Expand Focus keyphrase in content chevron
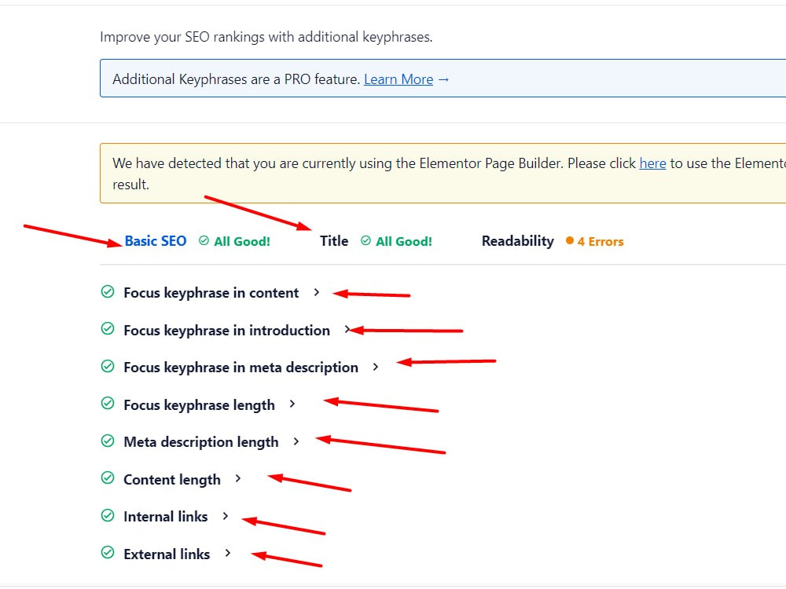786x589 pixels. (316, 292)
